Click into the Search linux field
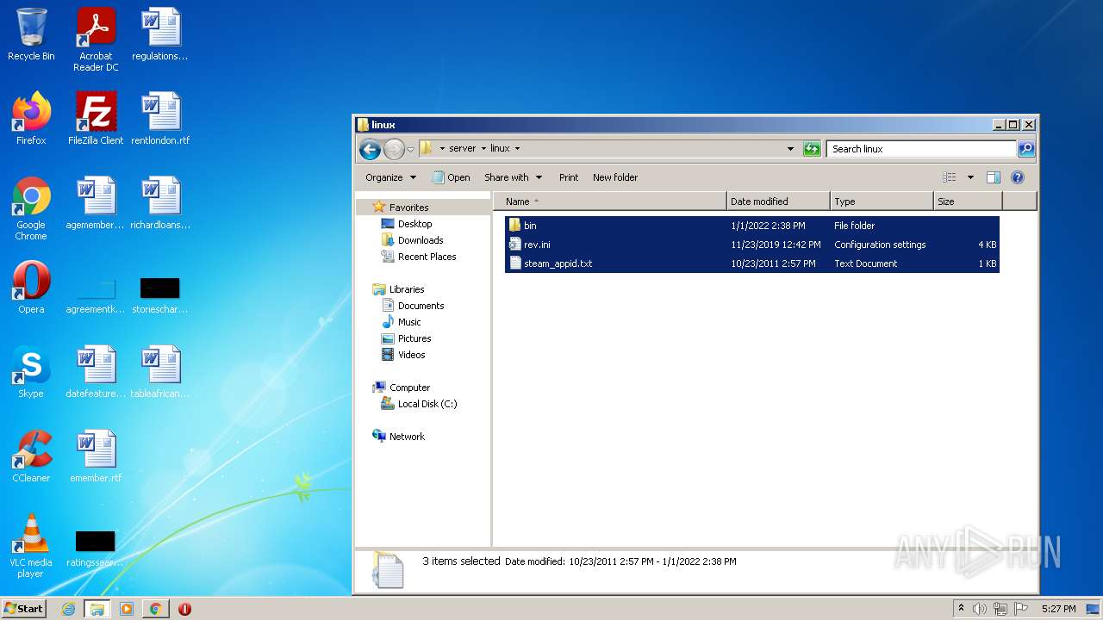Viewport: 1103px width, 620px height. pos(921,149)
